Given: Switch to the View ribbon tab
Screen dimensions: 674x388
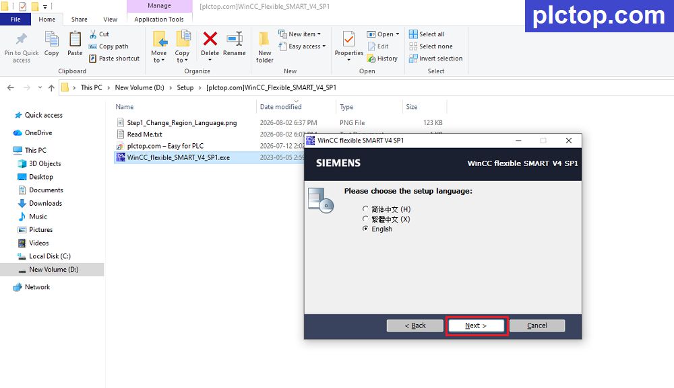Looking at the screenshot, I should [110, 20].
